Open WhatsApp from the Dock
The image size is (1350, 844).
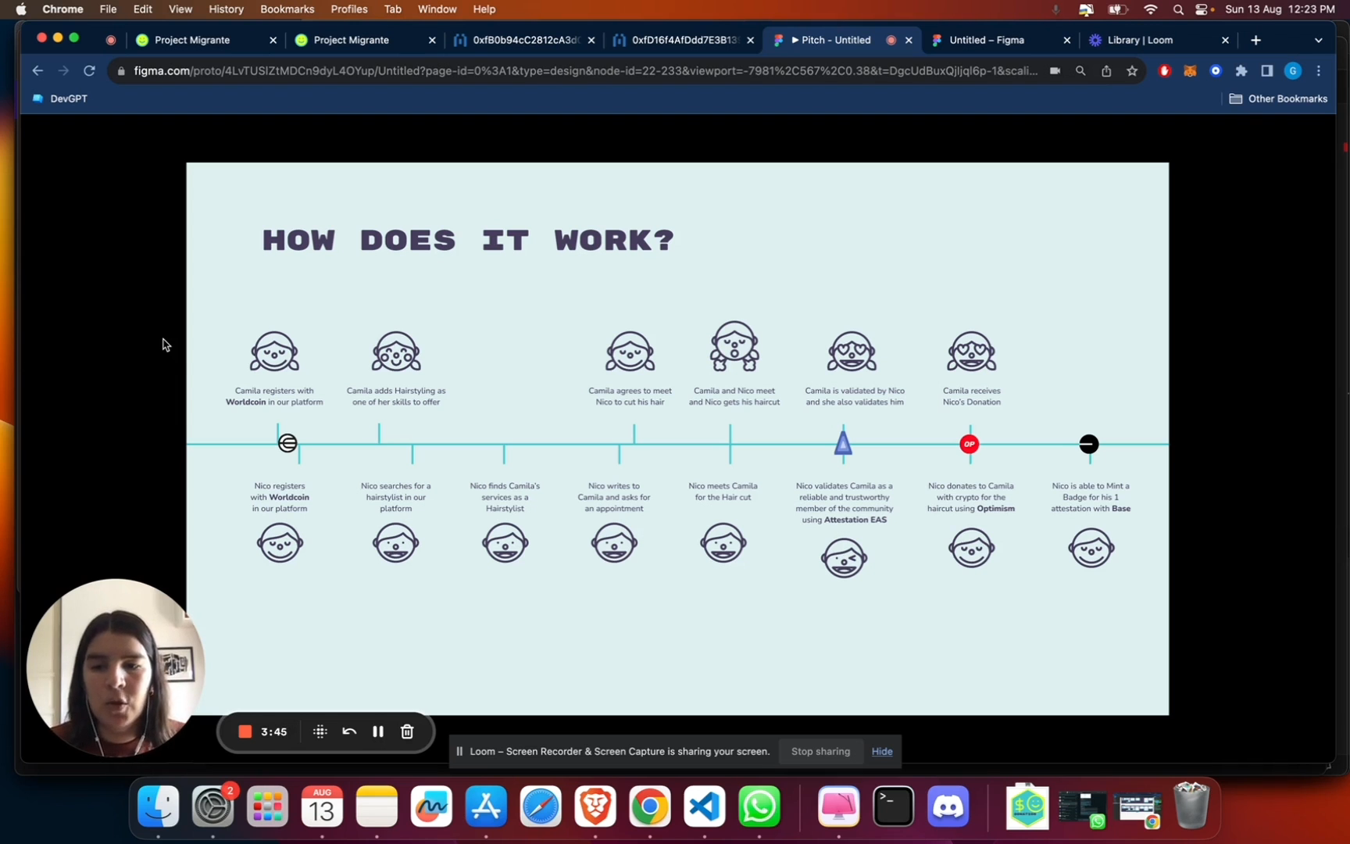759,806
